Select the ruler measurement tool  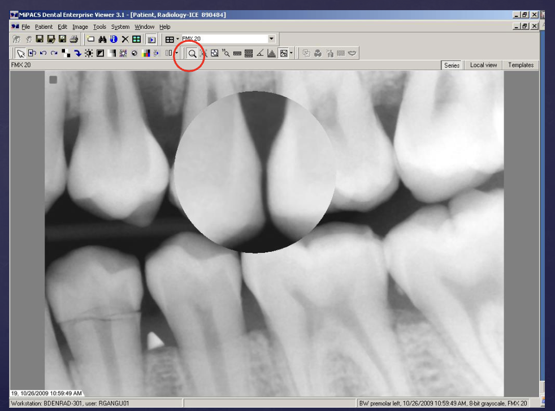coord(237,54)
